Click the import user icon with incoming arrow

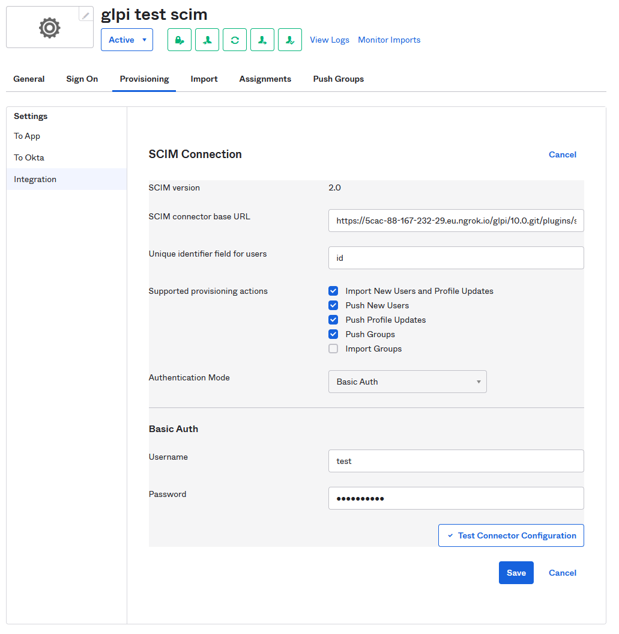click(x=207, y=40)
